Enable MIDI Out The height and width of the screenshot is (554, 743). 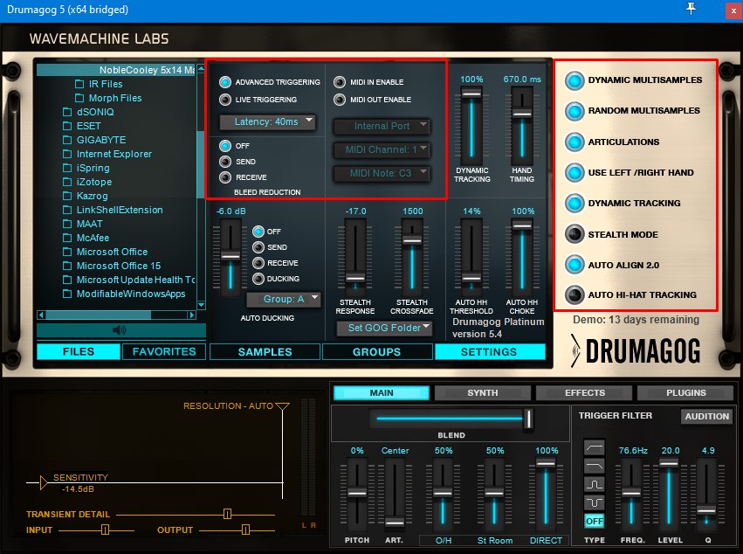coord(340,100)
